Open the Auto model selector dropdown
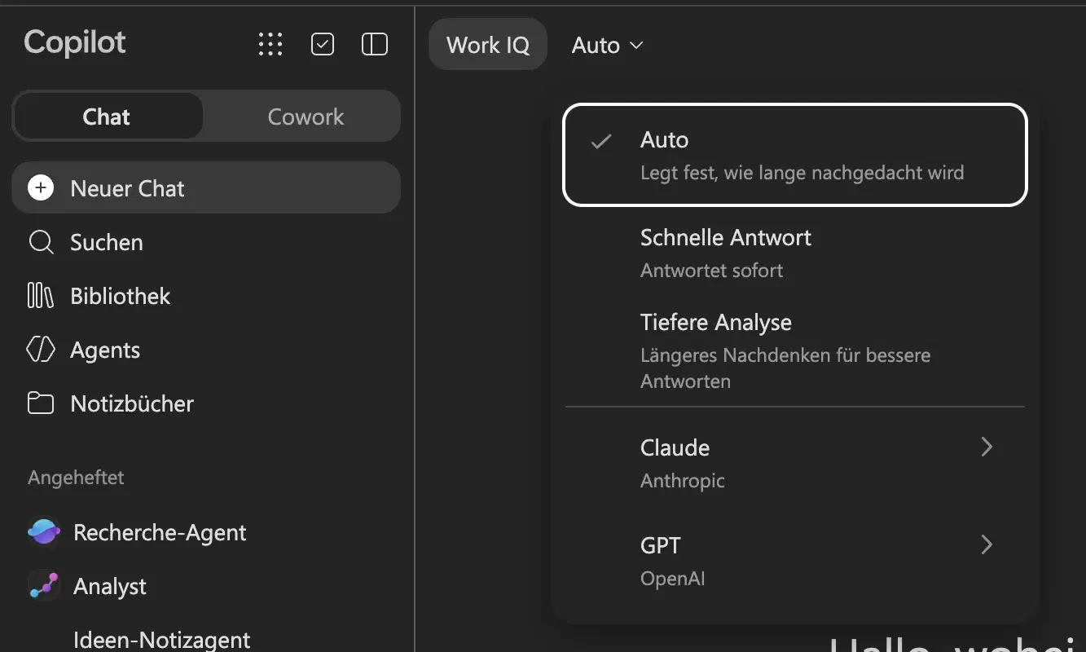 (x=608, y=45)
